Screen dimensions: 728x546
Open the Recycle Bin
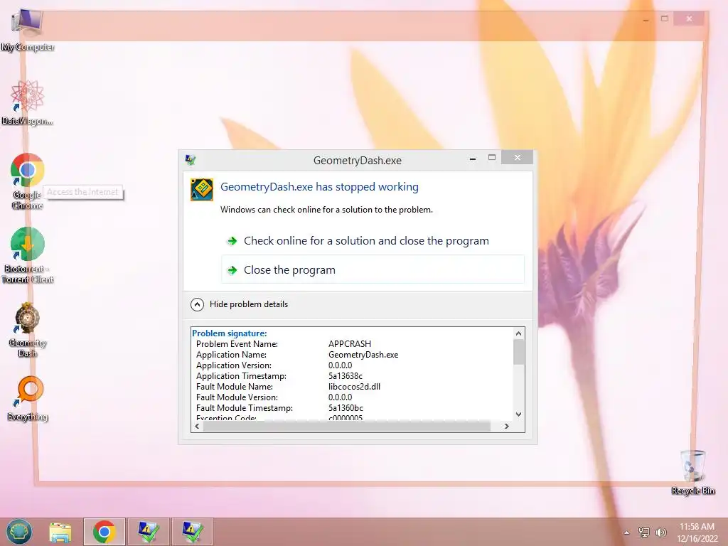692,472
